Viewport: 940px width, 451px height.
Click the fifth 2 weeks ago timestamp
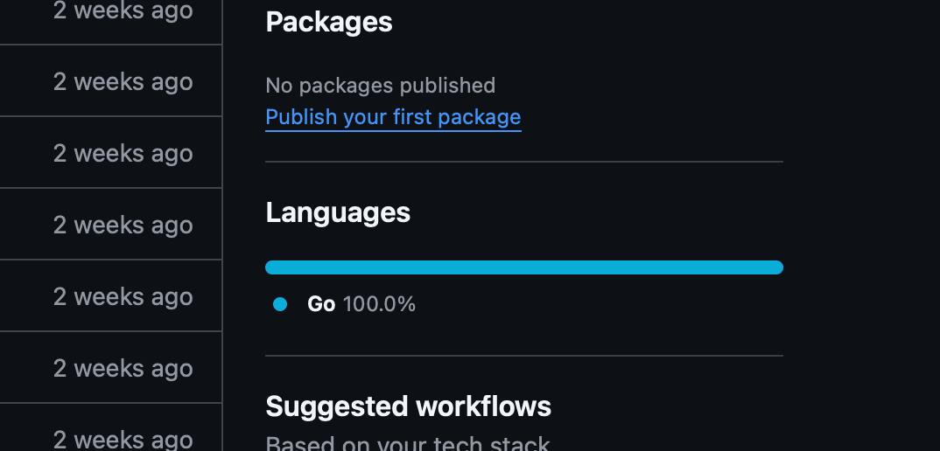coord(123,297)
